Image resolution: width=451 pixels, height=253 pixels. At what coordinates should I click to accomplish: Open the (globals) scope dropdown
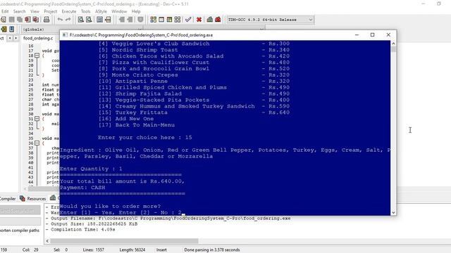point(82,30)
